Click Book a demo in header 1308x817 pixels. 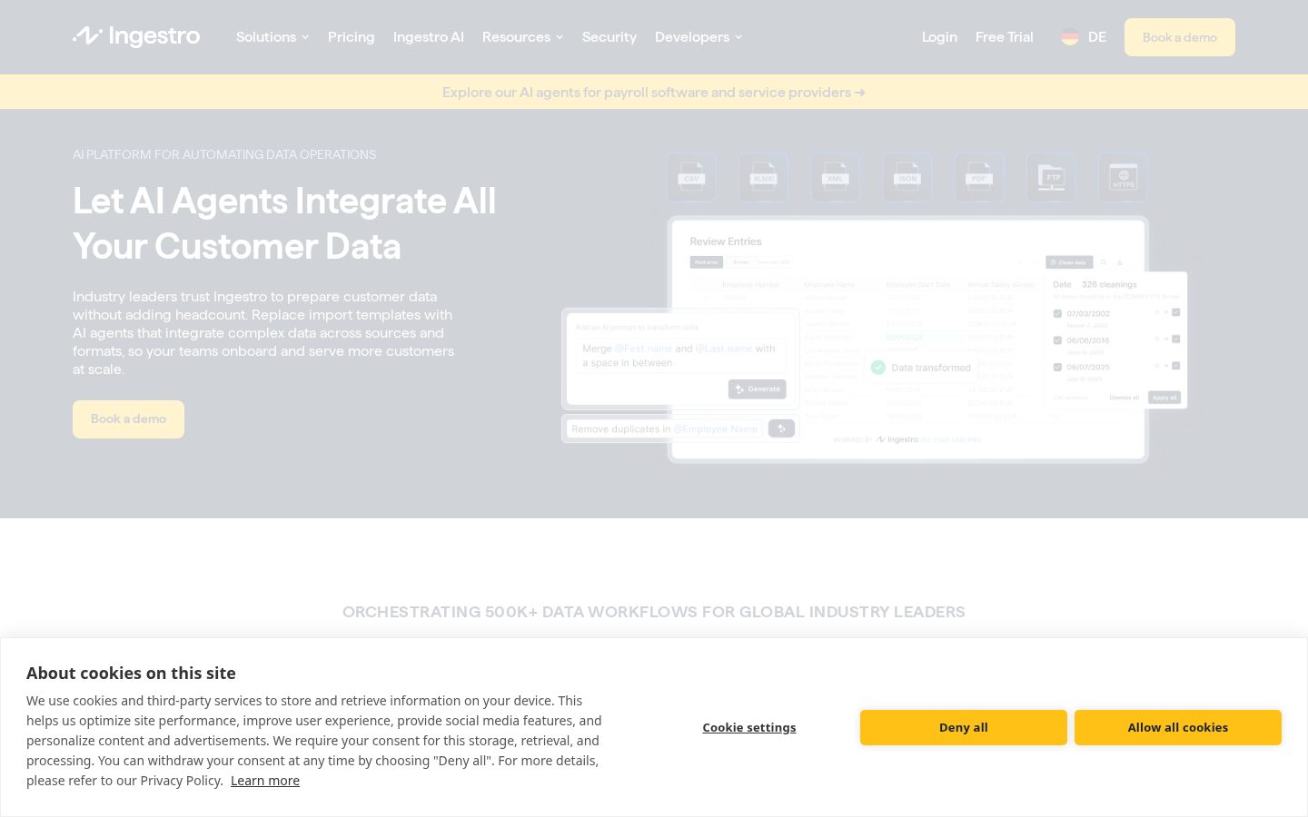(x=1180, y=37)
